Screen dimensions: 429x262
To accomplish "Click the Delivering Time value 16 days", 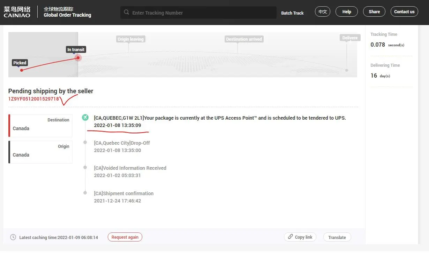I will coord(380,76).
